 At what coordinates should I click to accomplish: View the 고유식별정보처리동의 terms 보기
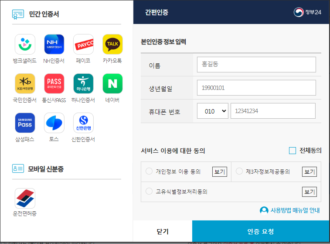pos(310,192)
